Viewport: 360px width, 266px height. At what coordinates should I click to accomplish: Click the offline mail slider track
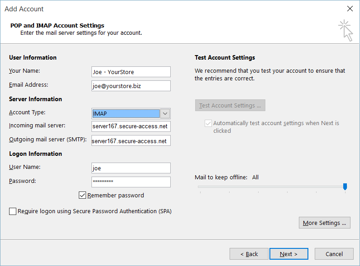pos(270,187)
